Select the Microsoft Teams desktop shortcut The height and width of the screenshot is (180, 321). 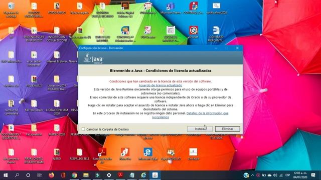tap(171, 8)
